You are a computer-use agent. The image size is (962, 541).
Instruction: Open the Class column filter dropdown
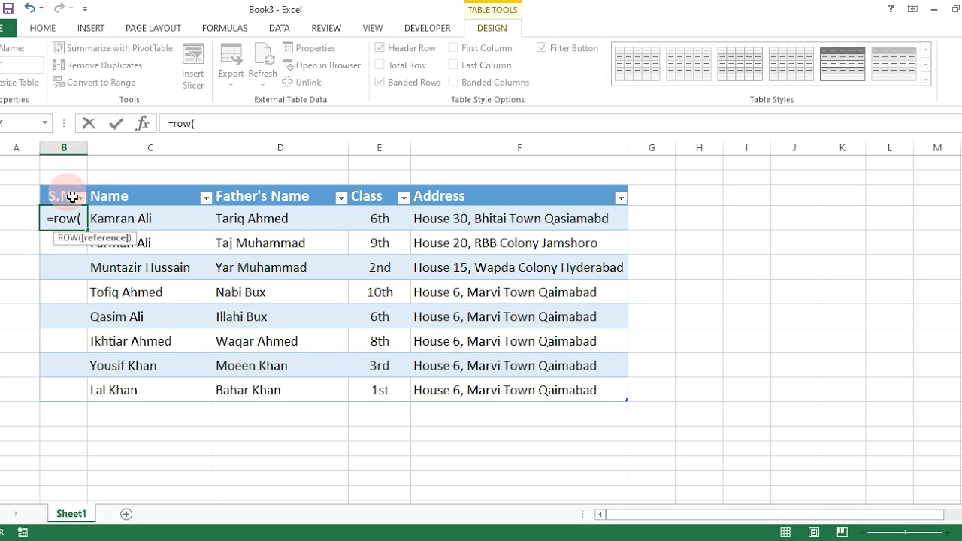pos(404,198)
